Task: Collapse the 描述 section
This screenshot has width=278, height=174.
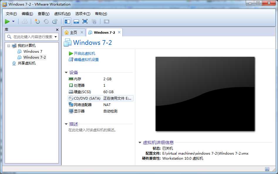Action: tap(66, 124)
